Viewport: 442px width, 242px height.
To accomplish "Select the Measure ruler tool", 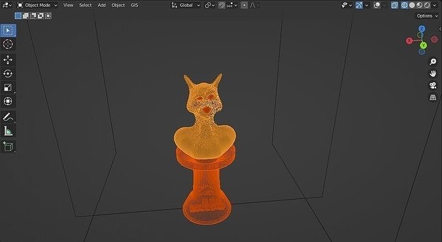I will tap(8, 130).
